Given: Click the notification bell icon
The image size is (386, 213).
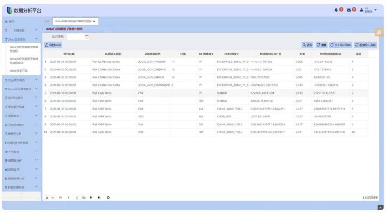Looking at the screenshot, I should 336,10.
